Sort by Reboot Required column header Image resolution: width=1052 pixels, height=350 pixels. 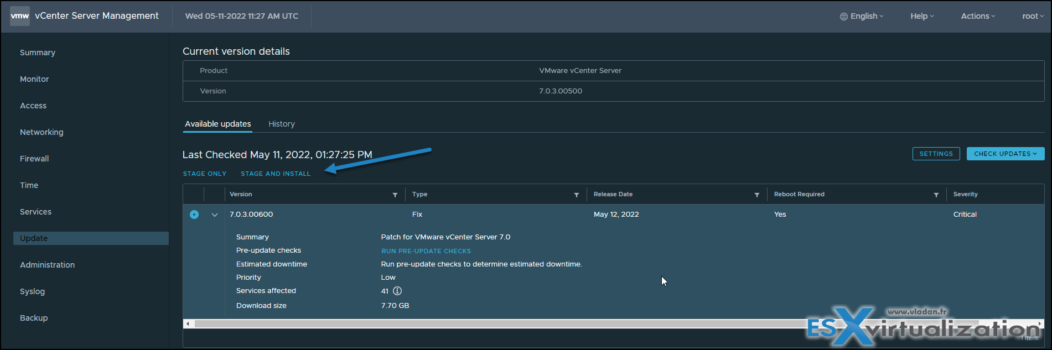tap(799, 195)
